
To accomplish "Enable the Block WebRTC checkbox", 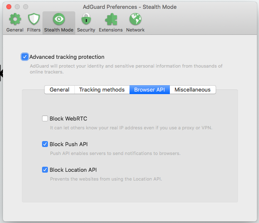I will coord(45,118).
